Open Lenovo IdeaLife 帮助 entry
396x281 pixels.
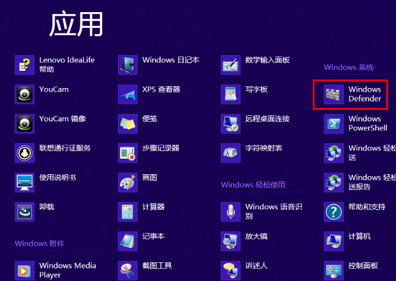[55, 65]
